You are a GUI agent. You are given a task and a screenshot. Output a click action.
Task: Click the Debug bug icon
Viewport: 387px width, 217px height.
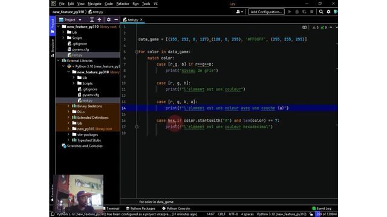[x=297, y=11]
